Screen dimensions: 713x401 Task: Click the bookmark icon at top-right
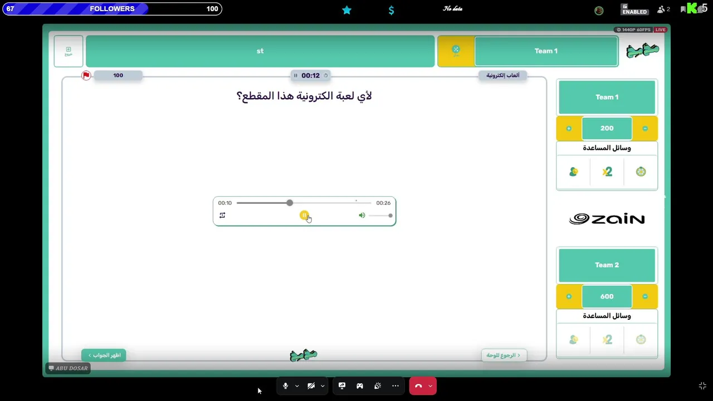pyautogui.click(x=683, y=9)
